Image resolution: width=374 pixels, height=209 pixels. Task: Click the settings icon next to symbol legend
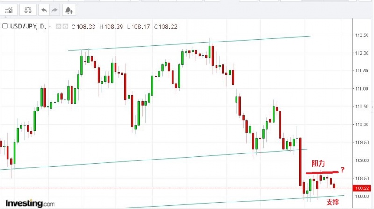[65, 26]
